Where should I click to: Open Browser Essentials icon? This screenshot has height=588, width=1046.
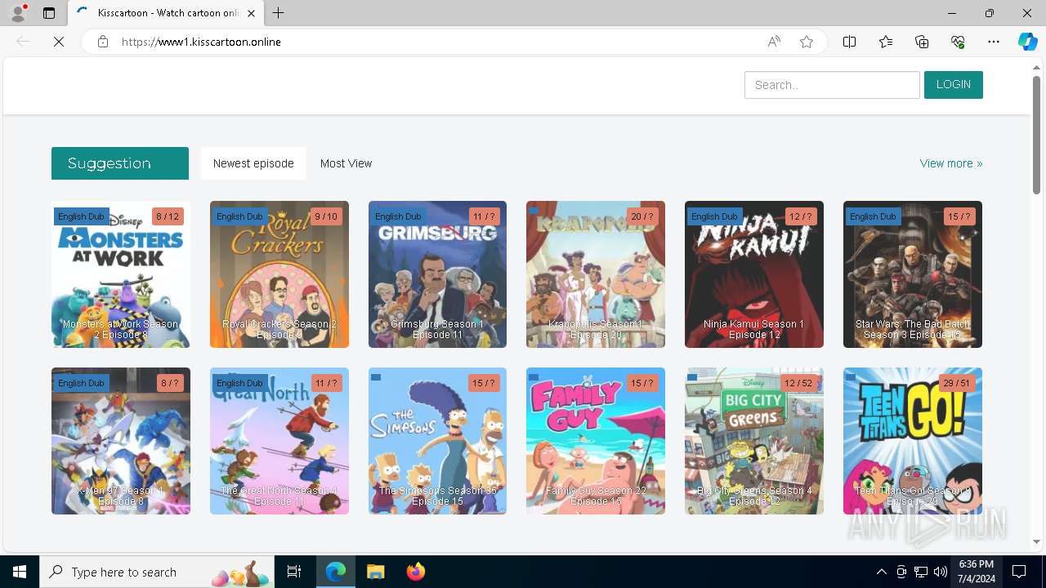(x=958, y=42)
